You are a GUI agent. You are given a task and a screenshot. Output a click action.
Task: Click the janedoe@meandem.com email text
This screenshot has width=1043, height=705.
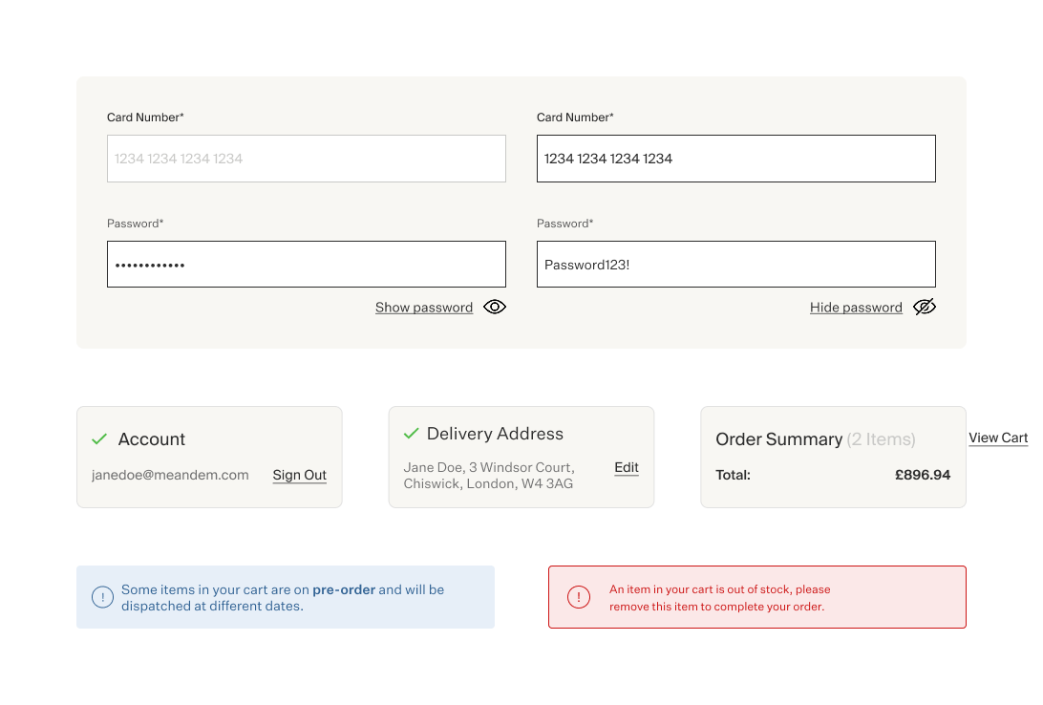pyautogui.click(x=170, y=475)
